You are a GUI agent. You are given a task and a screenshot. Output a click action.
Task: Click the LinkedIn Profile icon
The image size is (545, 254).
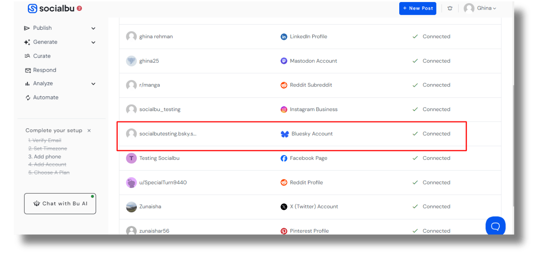(284, 37)
